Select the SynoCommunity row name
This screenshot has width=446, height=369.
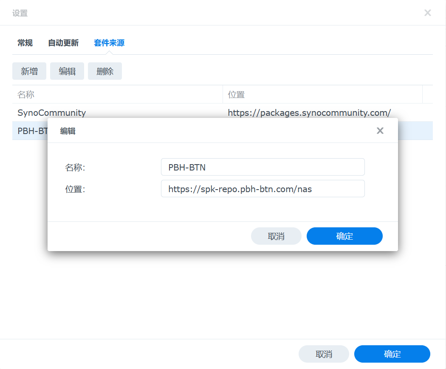tap(52, 113)
